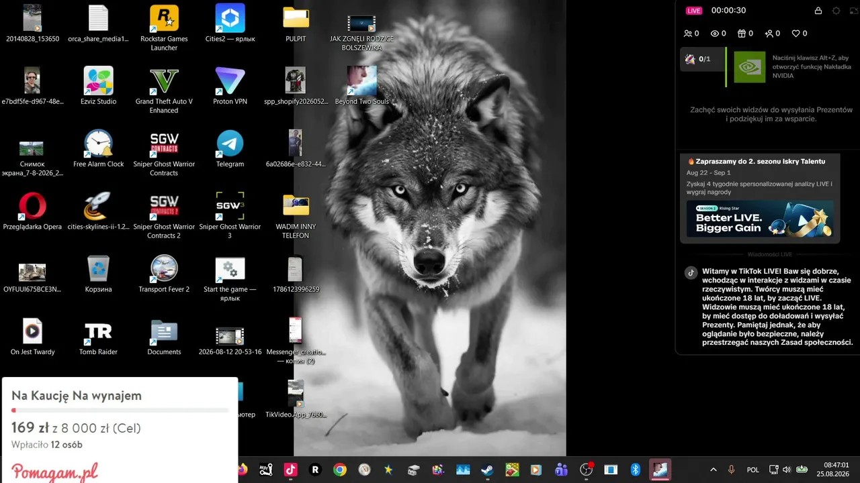
Task: Launch the Transport Fever 2 shortcut
Action: coord(164,273)
